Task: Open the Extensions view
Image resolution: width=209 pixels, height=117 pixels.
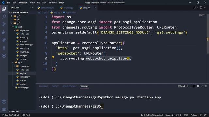Action: click(x=4, y=40)
